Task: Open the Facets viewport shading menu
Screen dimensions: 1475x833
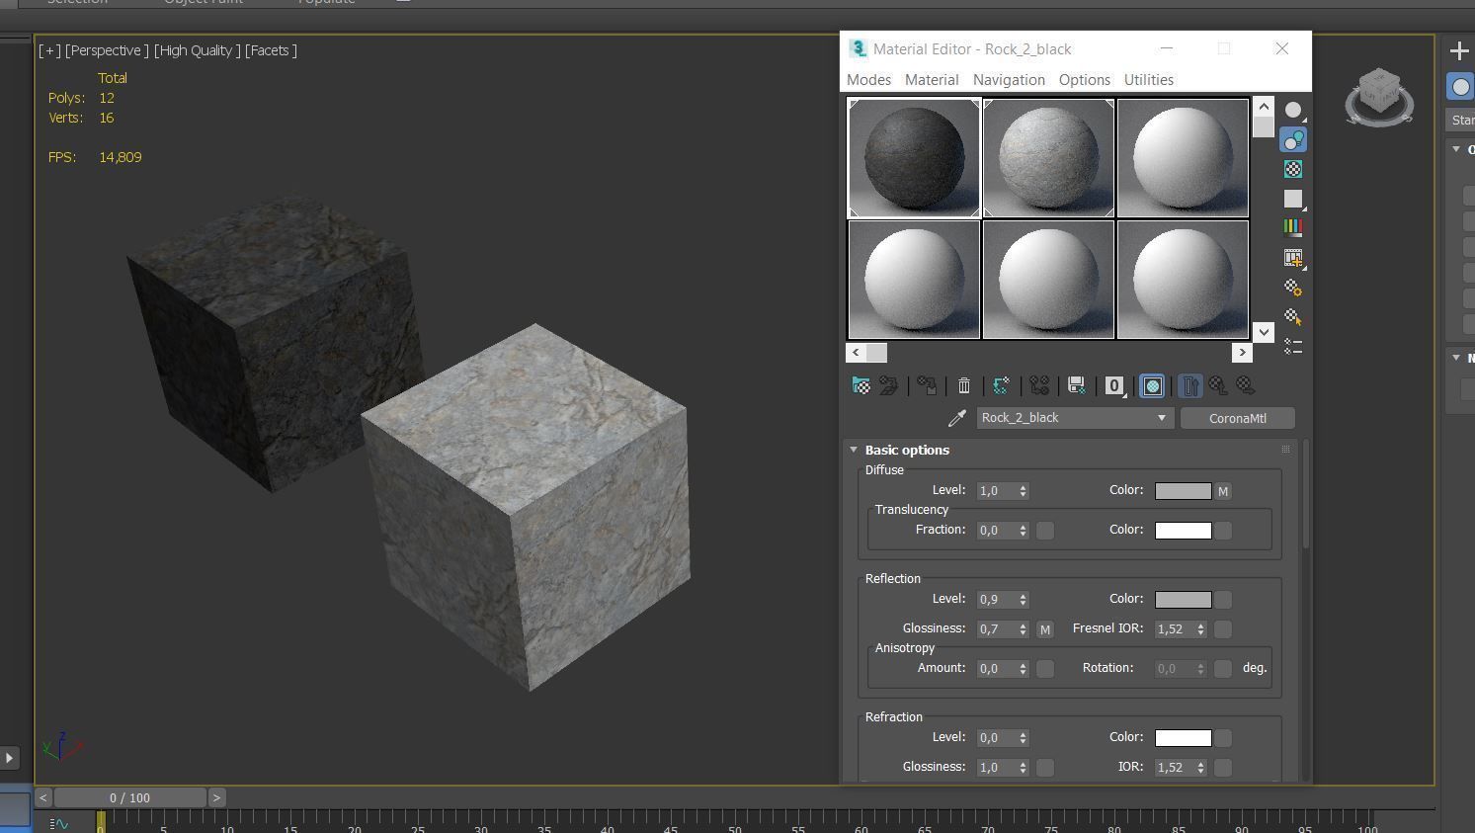Action: (271, 50)
